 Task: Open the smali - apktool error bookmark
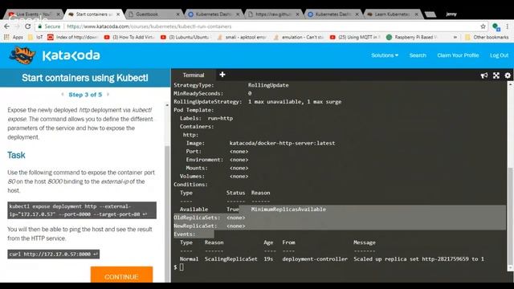click(x=243, y=37)
